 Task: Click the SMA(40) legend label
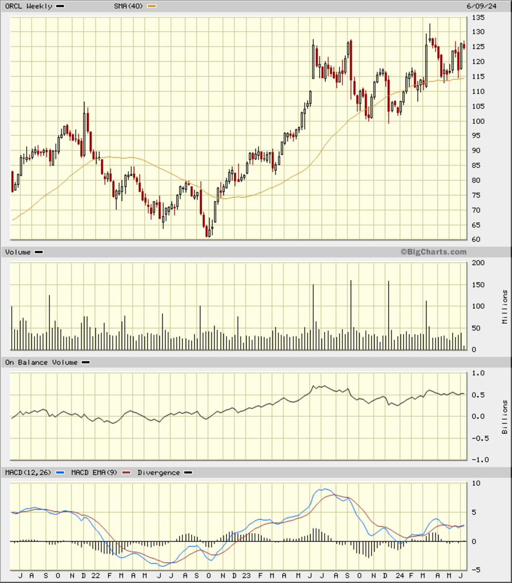pyautogui.click(x=129, y=6)
